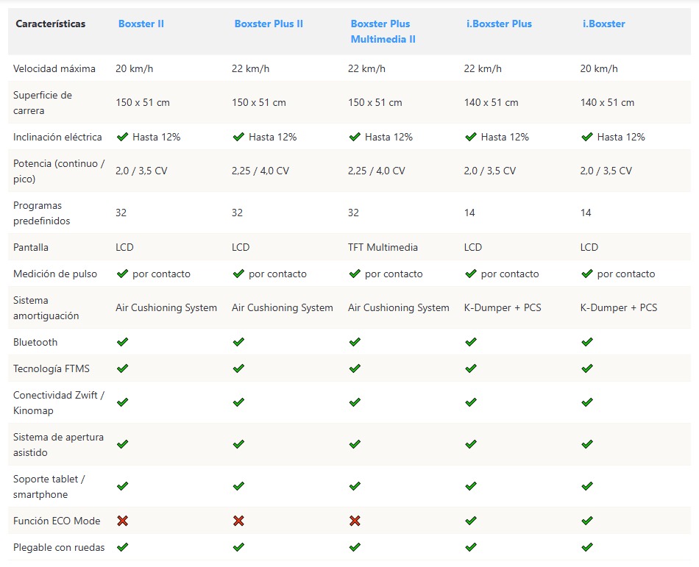Click the K-Dumper + PCS cell for i.Boxster
The height and width of the screenshot is (567, 699).
click(618, 307)
